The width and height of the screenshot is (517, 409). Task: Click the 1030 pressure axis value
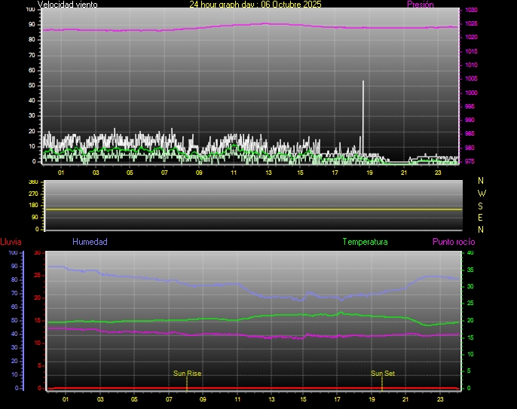click(x=471, y=10)
